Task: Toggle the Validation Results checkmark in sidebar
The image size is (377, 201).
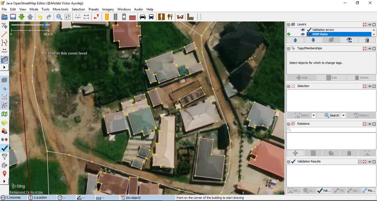Action: tap(4, 148)
